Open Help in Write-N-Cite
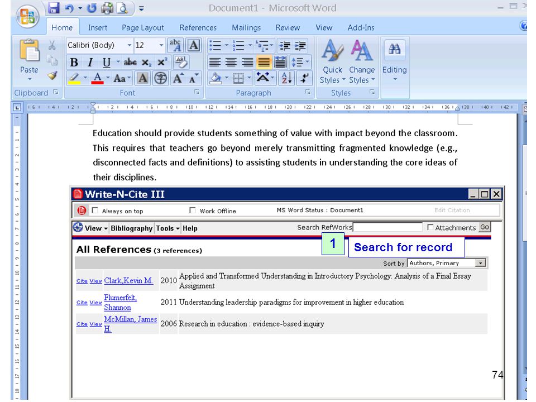Viewport: 536px width, 402px height. [x=190, y=228]
